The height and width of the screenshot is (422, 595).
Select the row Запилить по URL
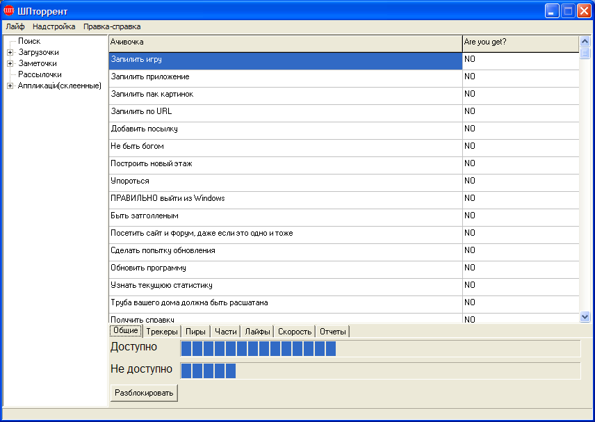point(285,111)
